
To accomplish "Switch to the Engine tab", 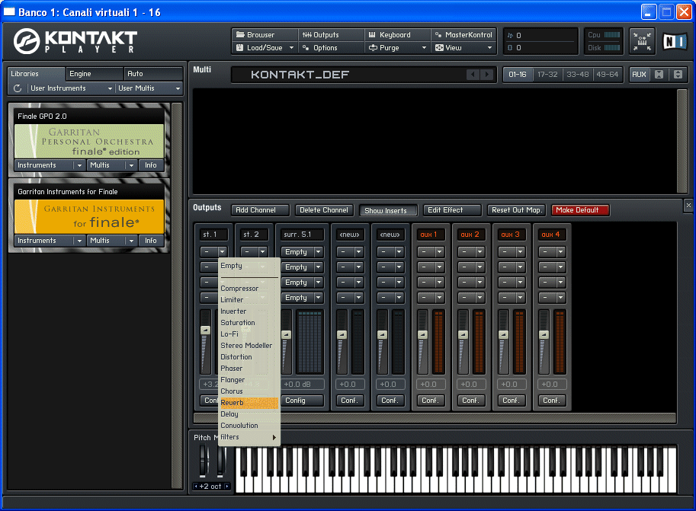I will (95, 74).
